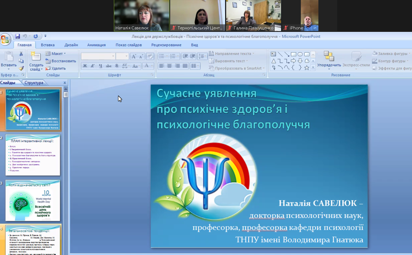Viewport: 412px width, 255px height.
Task: Toggle italic formatting (К)
Action: [x=93, y=66]
